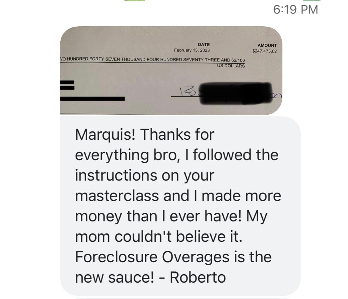Open the check photo attachment
Viewport: 348px width, 299px height.
click(171, 70)
